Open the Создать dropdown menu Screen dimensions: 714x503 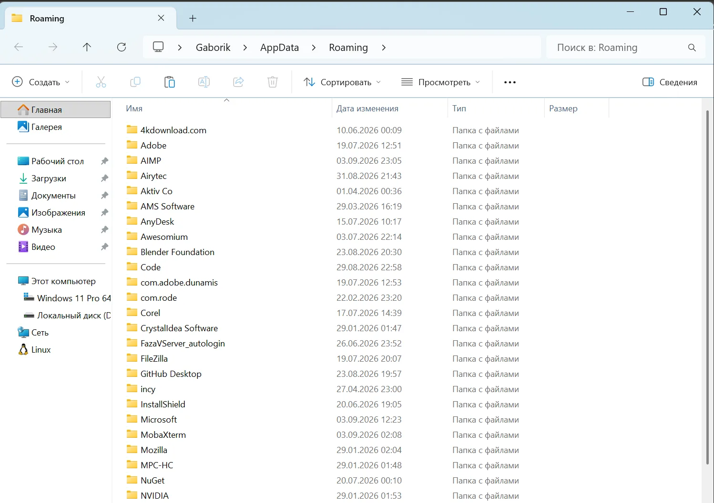click(x=41, y=82)
